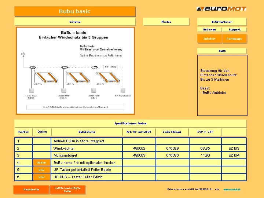Follow the Link button for row 6

[x=41, y=177]
